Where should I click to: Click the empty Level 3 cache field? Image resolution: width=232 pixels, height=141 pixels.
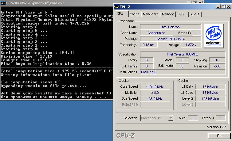coord(210,105)
